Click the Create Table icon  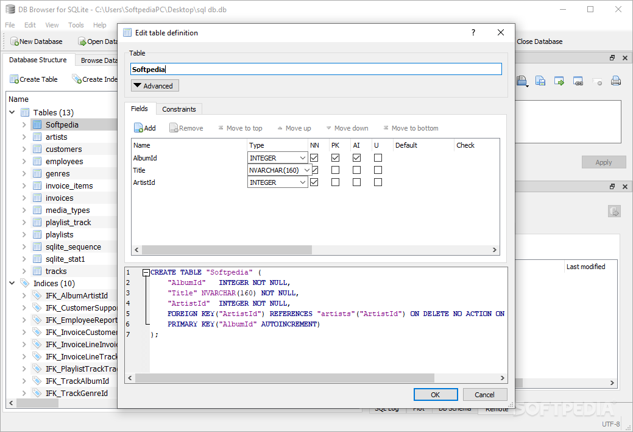[x=14, y=79]
